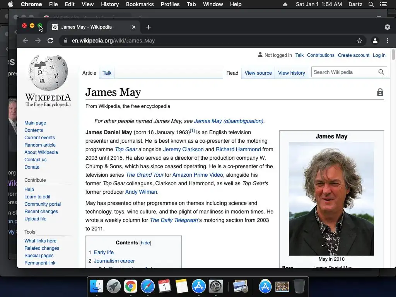Open the Apple menu

pos(10,4)
